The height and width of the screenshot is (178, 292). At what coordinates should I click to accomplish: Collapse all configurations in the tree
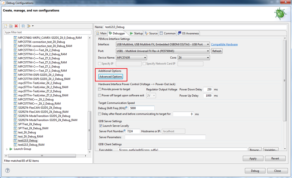[23, 26]
